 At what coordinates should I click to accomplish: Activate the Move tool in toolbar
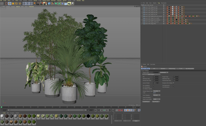point(10,3)
